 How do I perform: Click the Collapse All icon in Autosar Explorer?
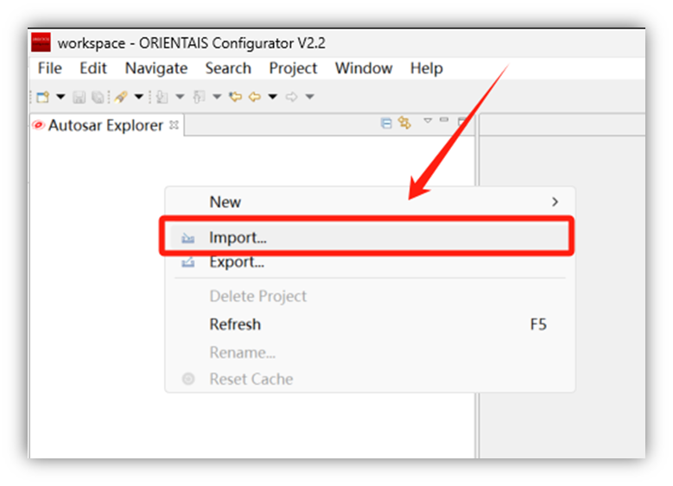[x=386, y=123]
